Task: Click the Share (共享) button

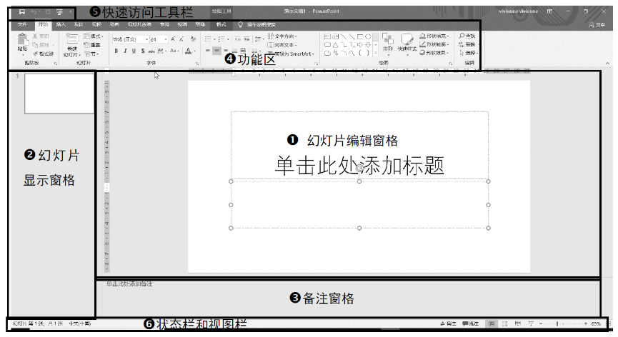Action: pyautogui.click(x=597, y=25)
